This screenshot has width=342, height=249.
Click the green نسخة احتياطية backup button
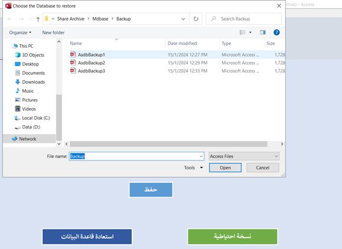point(233,237)
